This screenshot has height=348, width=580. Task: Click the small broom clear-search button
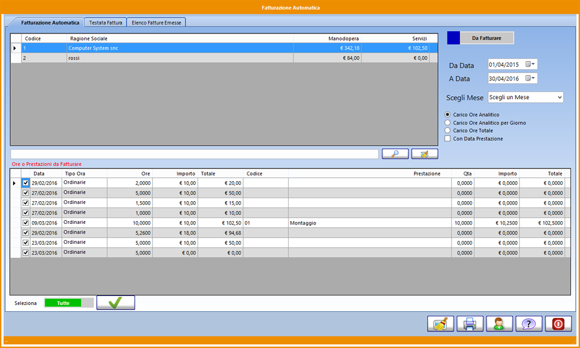[425, 154]
